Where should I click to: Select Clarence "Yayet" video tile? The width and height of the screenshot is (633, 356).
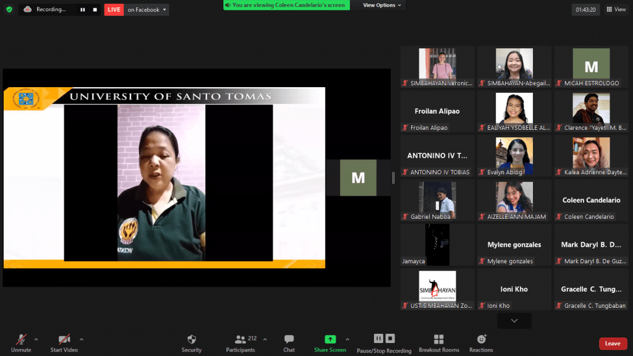point(591,111)
